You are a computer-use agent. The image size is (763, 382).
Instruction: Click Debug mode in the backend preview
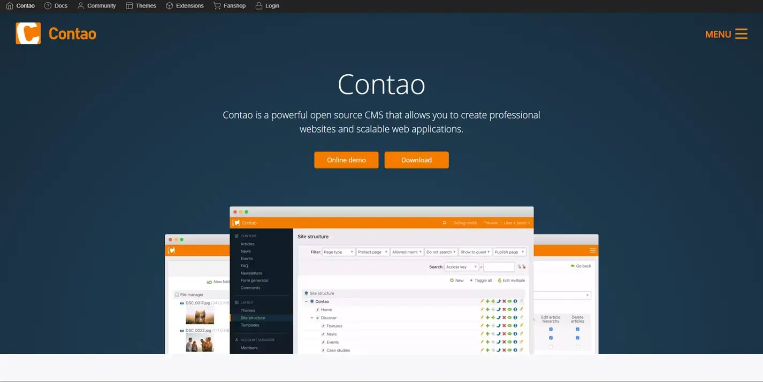coord(464,223)
